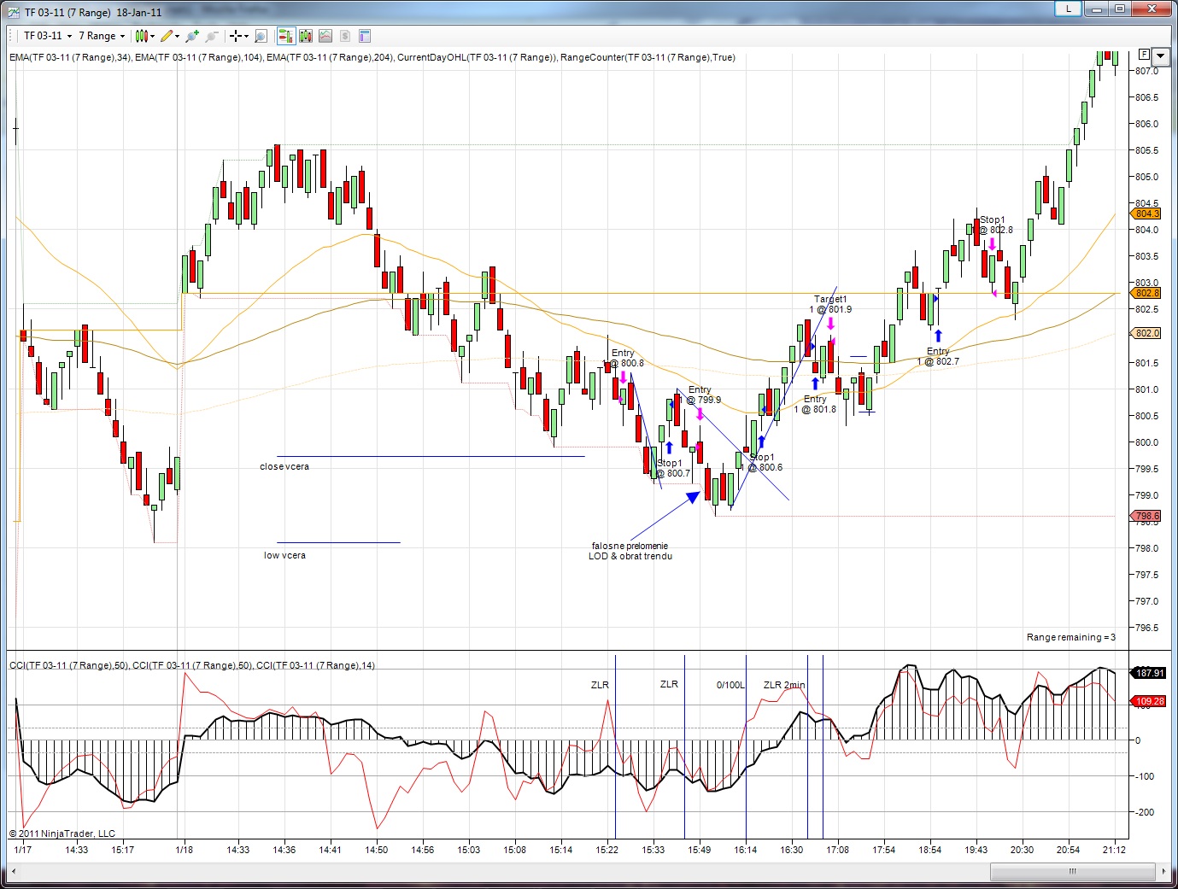Open the 7 Range interval dropdown
Image resolution: width=1178 pixels, height=889 pixels.
102,36
